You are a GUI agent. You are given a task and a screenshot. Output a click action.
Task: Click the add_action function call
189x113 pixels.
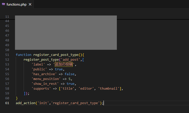tap(25, 103)
